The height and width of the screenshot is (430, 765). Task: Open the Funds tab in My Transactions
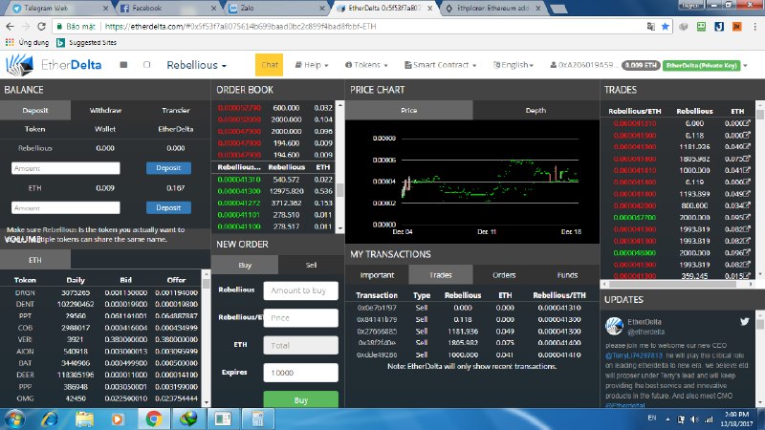[x=567, y=275]
